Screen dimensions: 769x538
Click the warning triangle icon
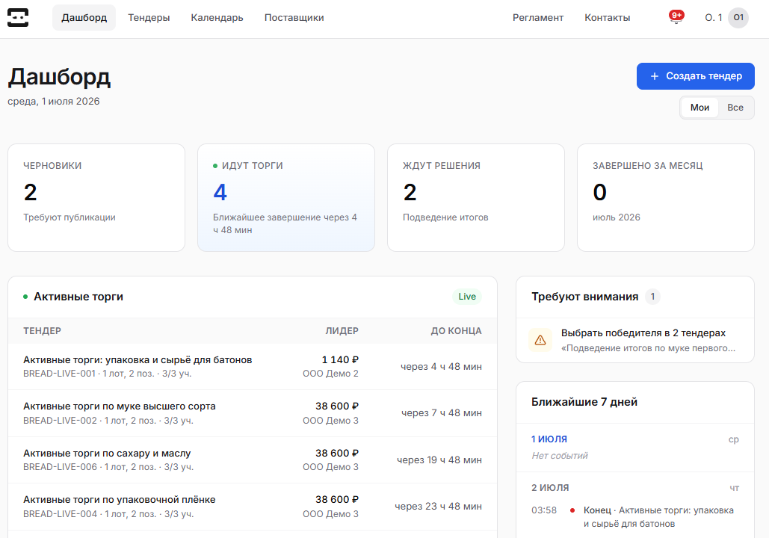point(540,340)
